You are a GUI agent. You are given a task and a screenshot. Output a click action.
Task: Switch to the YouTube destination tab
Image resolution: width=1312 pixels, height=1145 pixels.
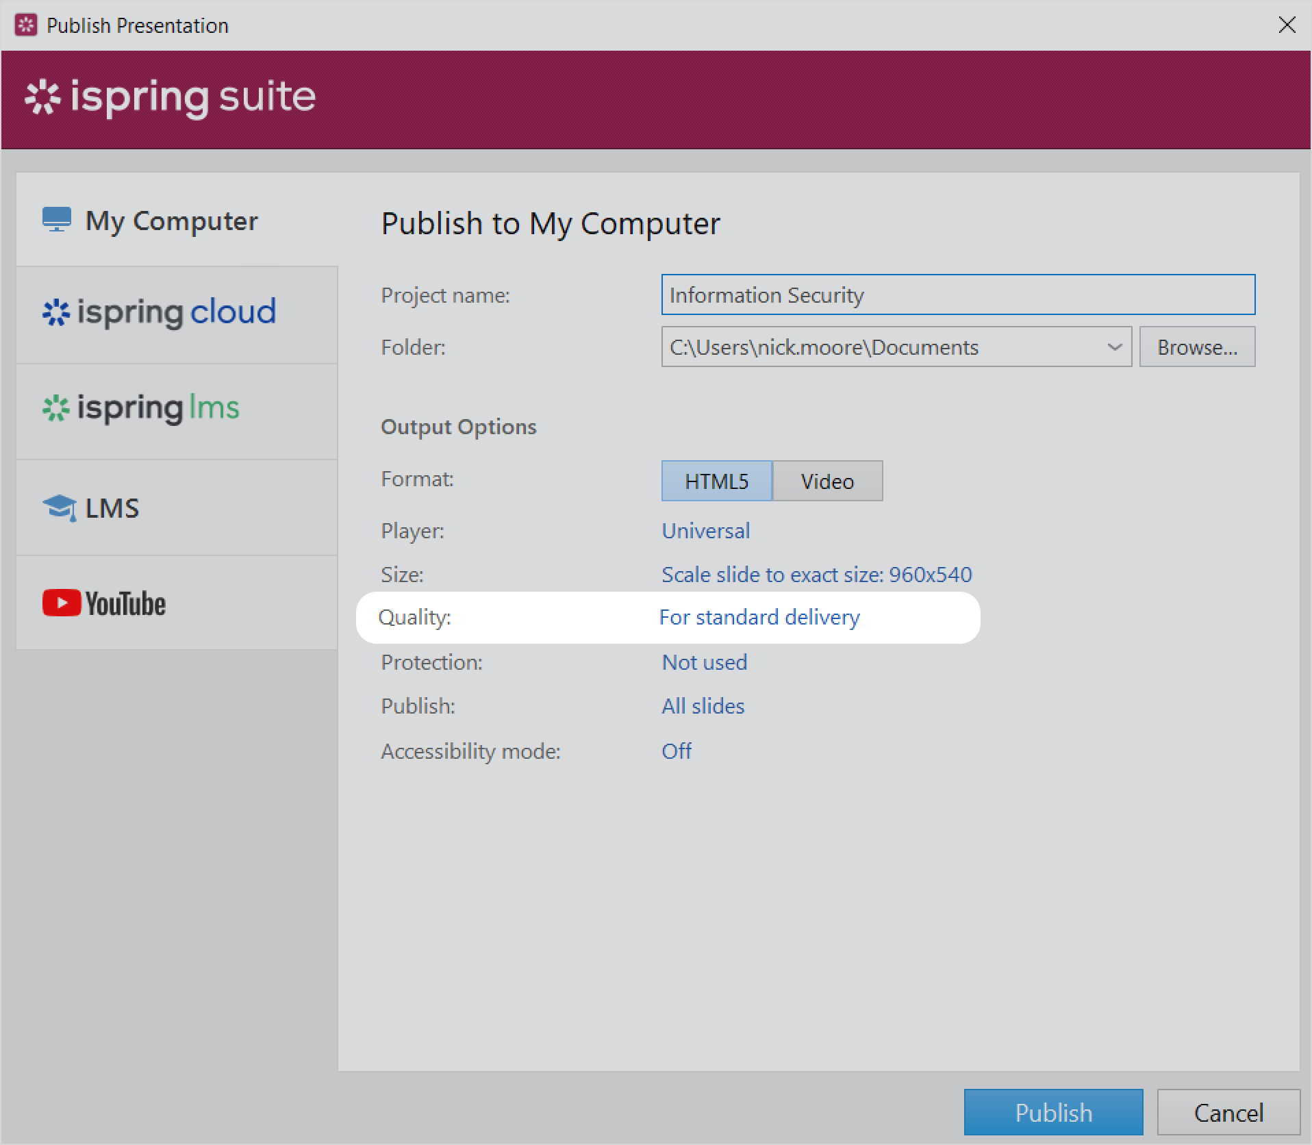(x=177, y=603)
